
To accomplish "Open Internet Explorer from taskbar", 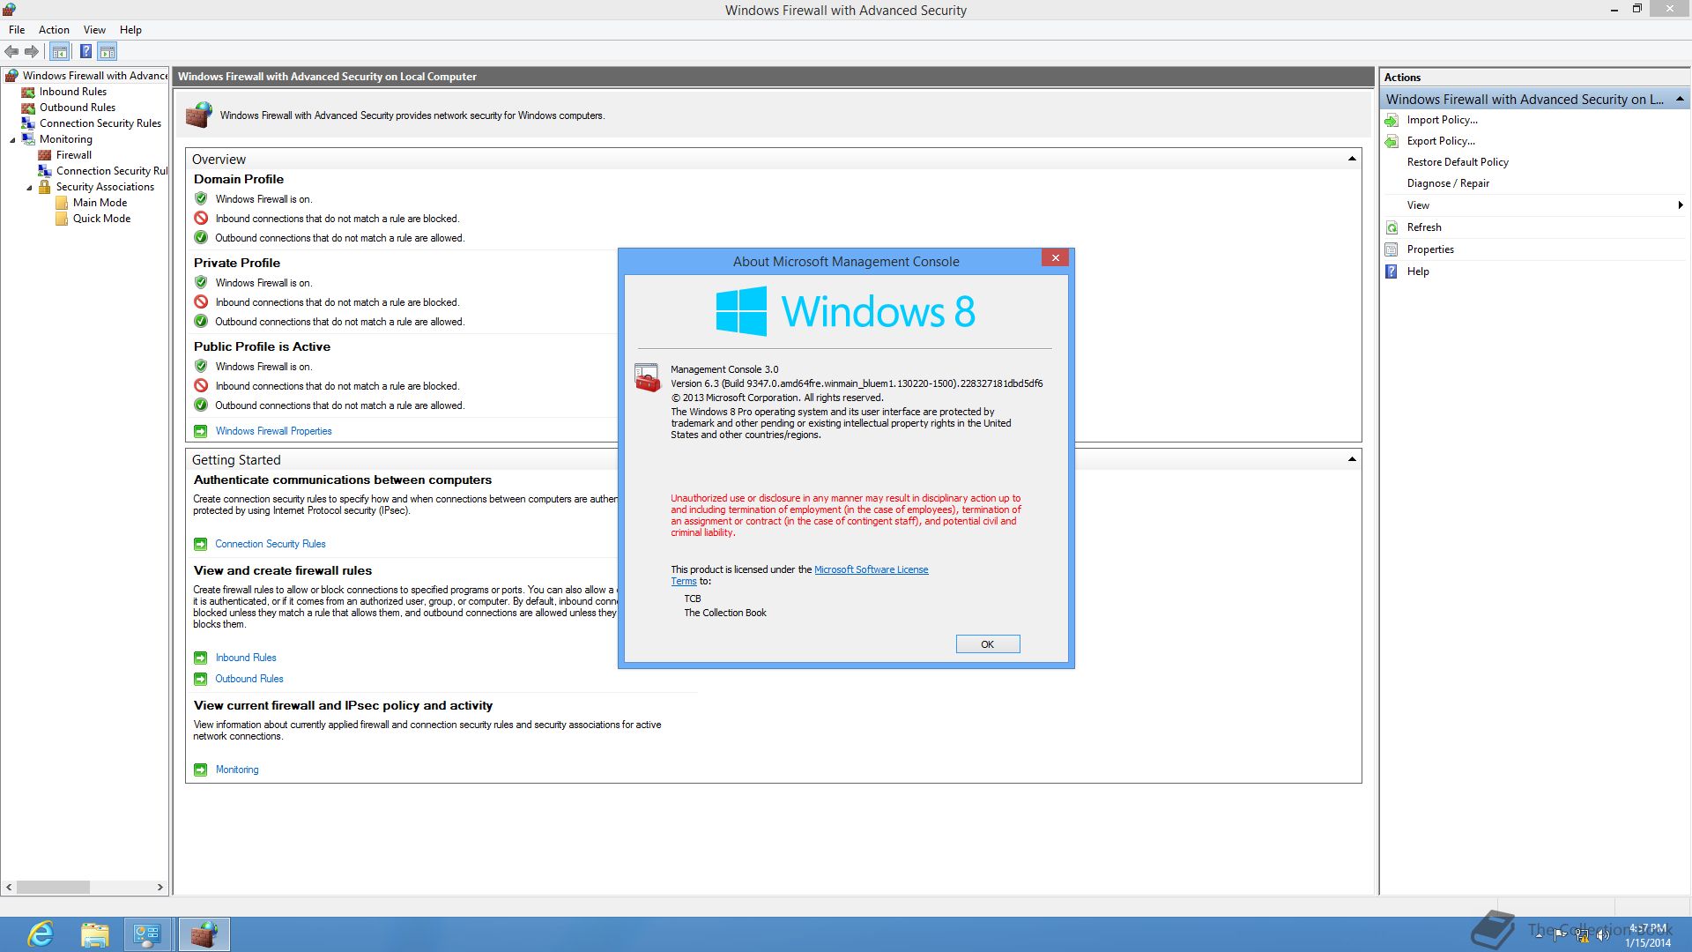I will (41, 934).
